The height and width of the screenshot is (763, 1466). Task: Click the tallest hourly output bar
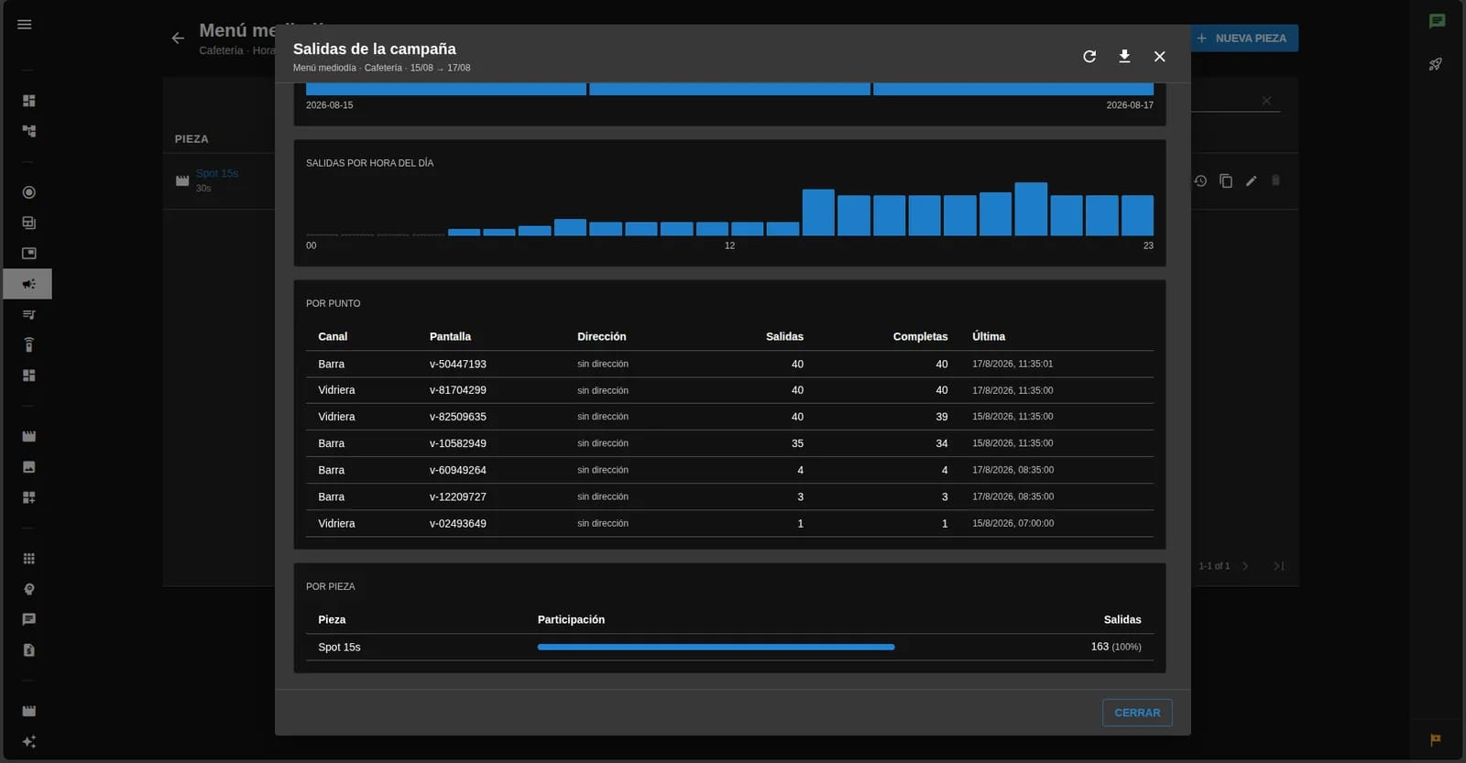click(1031, 209)
